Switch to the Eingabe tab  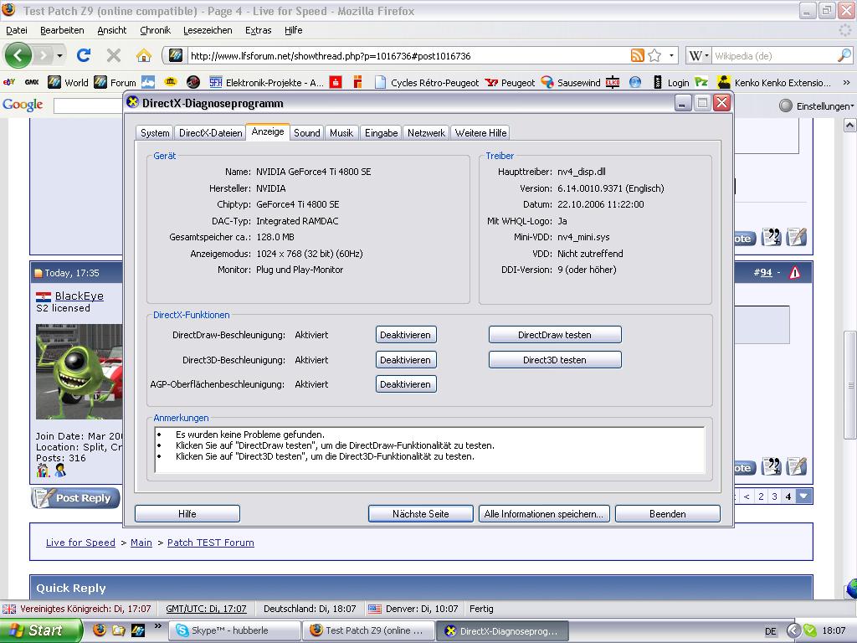click(x=381, y=133)
